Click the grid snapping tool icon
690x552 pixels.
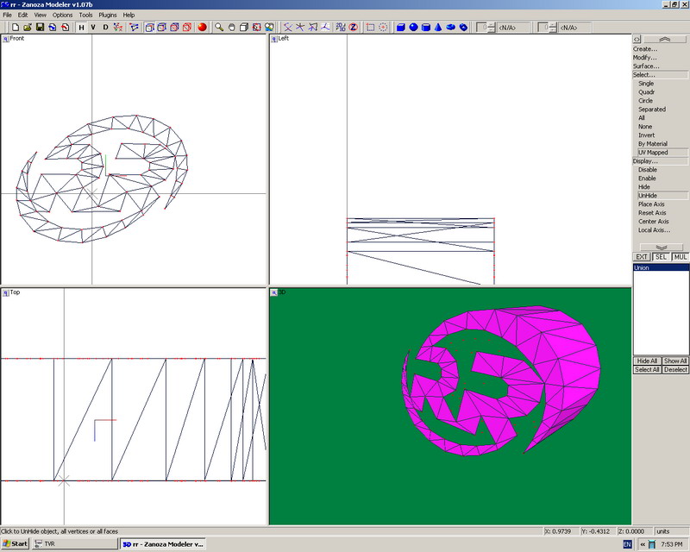[x=313, y=28]
